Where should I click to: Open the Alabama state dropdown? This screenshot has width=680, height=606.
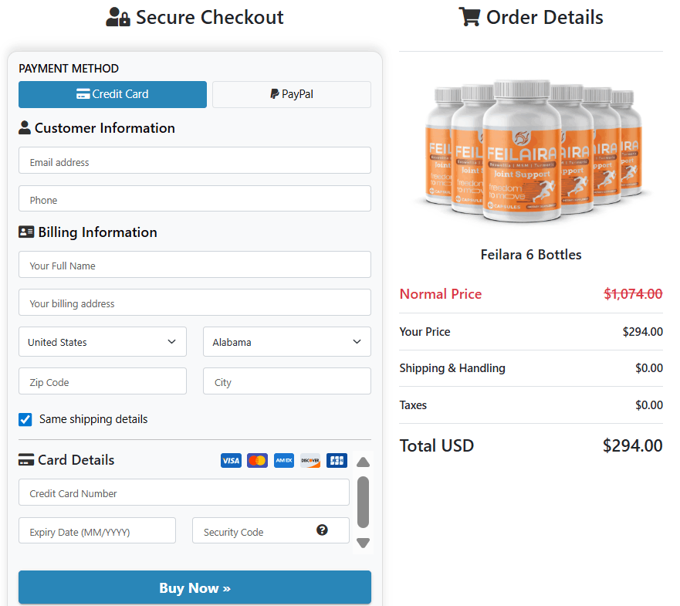(286, 341)
